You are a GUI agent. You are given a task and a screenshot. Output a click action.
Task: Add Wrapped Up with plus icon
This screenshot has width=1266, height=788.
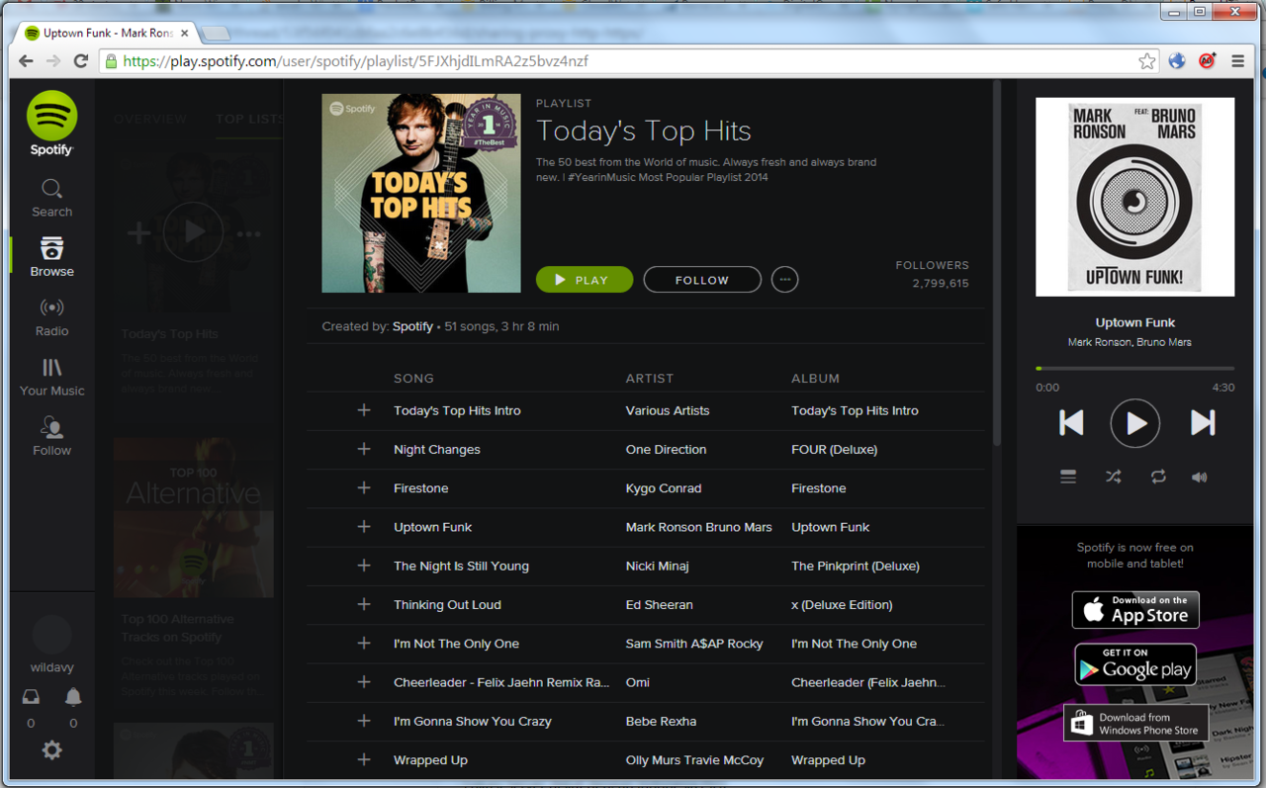364,759
